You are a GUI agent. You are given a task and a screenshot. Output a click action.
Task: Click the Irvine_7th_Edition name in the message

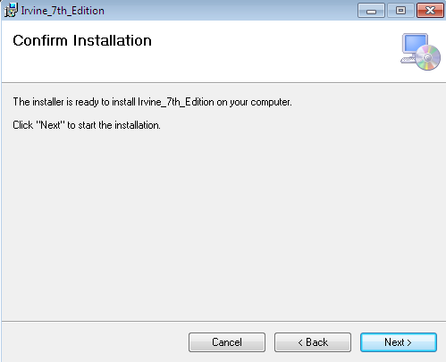176,102
